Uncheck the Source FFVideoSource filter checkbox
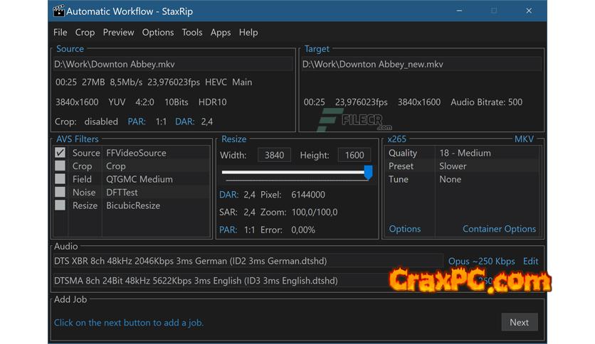Image resolution: width=595 pixels, height=344 pixels. (60, 153)
